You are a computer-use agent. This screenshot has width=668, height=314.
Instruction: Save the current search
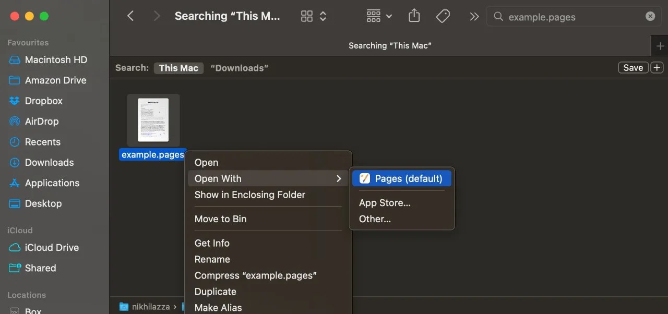(633, 67)
